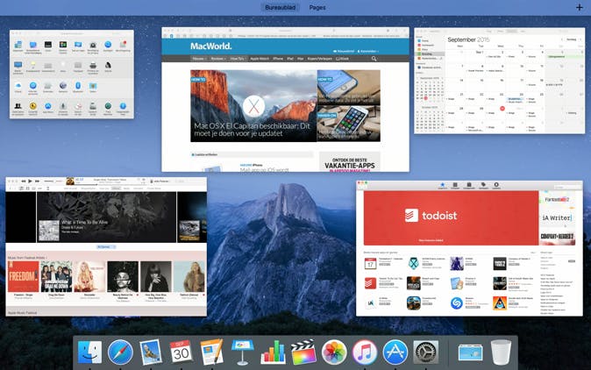Open Fantastical calendar app icon showing 17
The image size is (591, 370).
pos(370,264)
